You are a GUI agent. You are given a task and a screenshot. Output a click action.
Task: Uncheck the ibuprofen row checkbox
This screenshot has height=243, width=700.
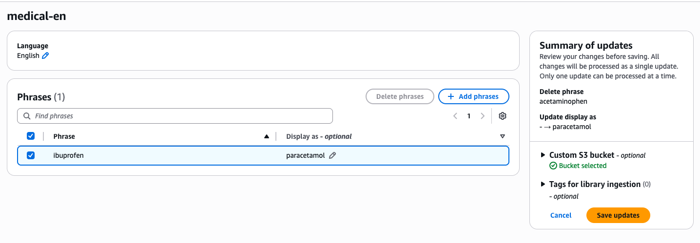pos(31,155)
